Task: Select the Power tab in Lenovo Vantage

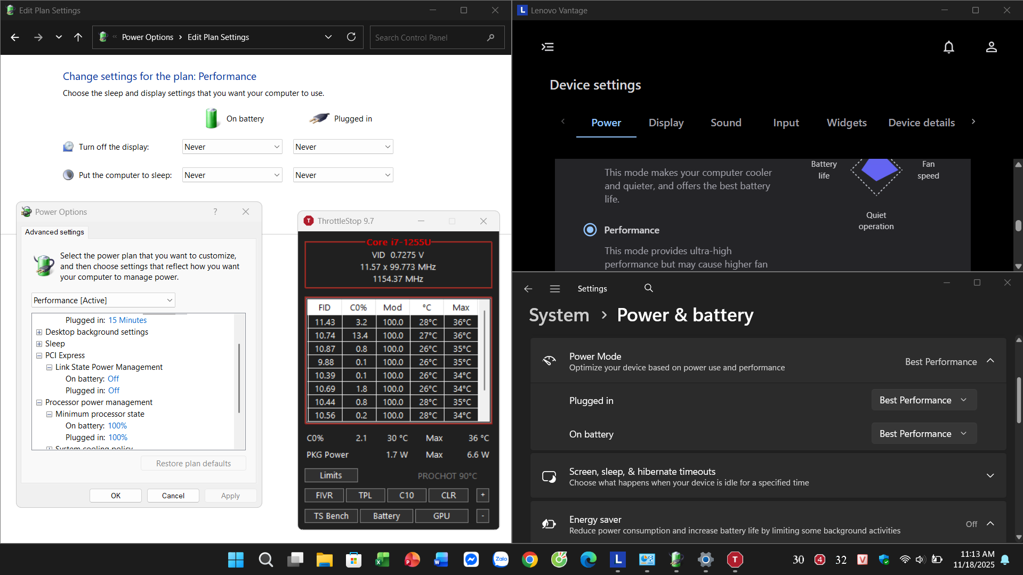Action: click(x=606, y=123)
